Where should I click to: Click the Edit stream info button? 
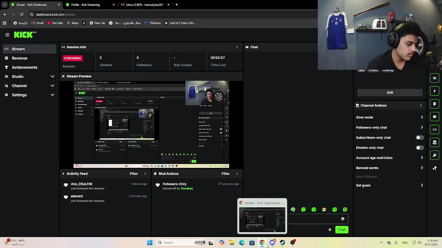(x=390, y=93)
